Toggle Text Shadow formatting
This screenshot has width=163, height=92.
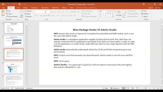point(44,16)
